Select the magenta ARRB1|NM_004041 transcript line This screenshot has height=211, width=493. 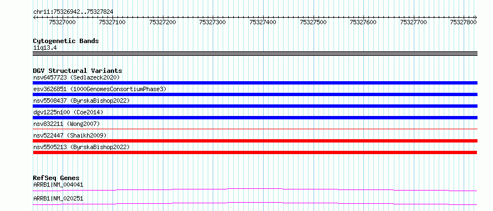pos(255,189)
